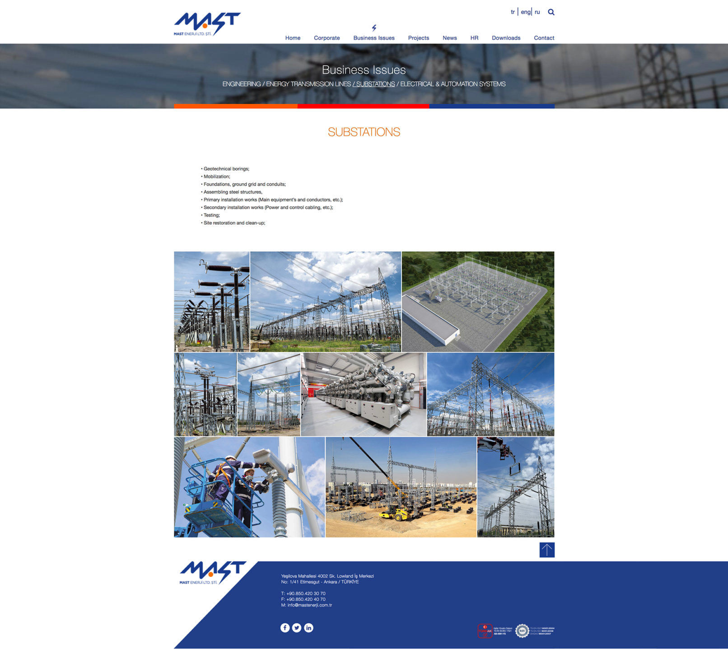
Task: Navigate to the Downloads page
Action: pyautogui.click(x=506, y=38)
